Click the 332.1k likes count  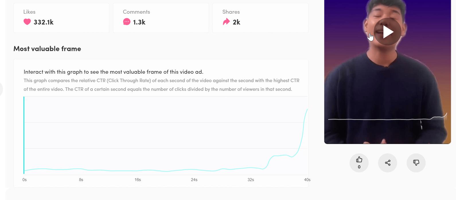point(44,22)
